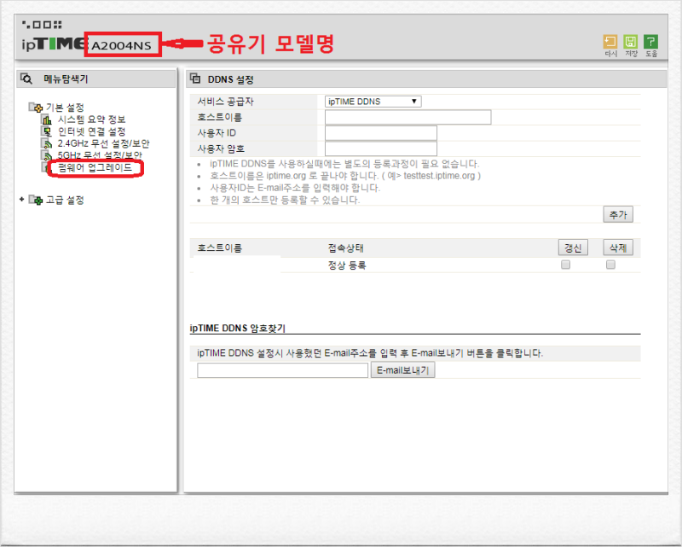Image resolution: width=682 pixels, height=547 pixels.
Task: Click the E-mail보내기 button
Action: pyautogui.click(x=402, y=370)
